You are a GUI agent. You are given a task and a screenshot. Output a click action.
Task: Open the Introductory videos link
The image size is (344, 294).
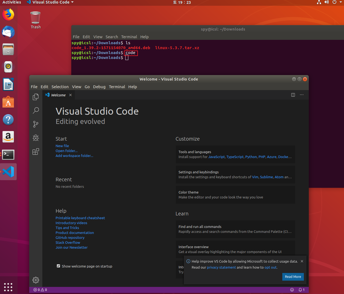[x=72, y=223]
